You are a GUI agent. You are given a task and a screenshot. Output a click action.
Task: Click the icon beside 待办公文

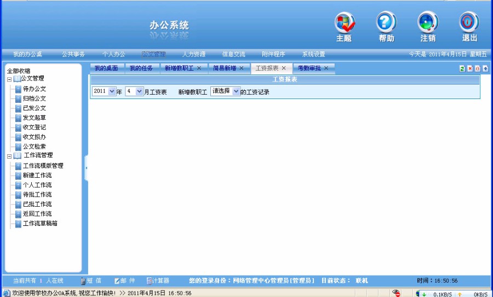coord(18,89)
